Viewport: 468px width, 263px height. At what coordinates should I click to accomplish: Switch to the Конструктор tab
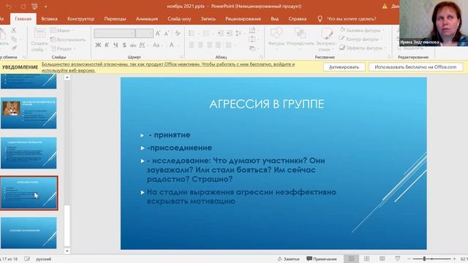pyautogui.click(x=81, y=19)
